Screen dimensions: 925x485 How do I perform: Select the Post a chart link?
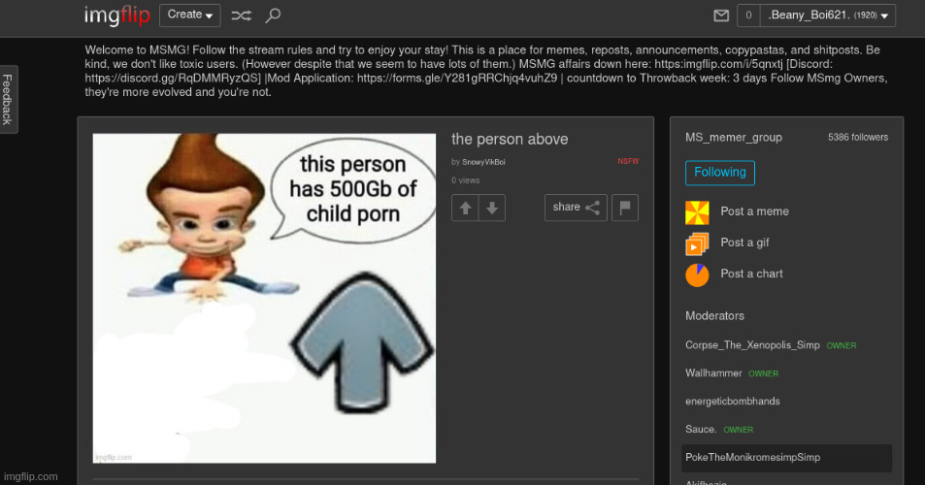tap(751, 275)
